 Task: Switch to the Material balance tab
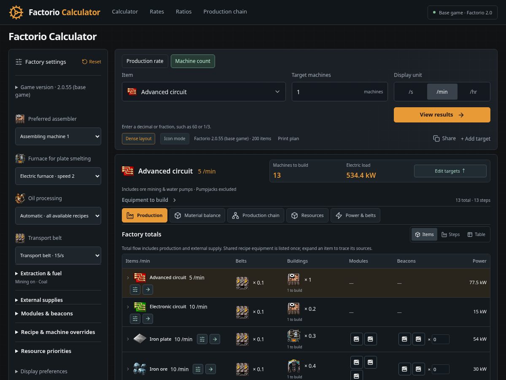tap(197, 215)
